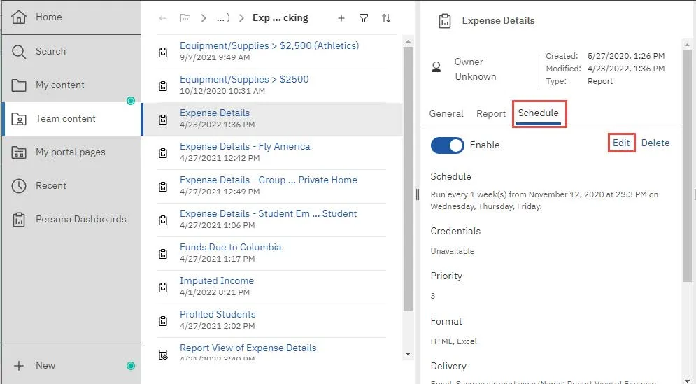Click the first breadcrumb chevron

(204, 18)
